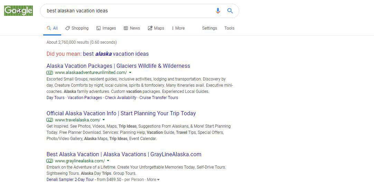
Task: Expand dropdown arrow next to graylinealaska.com
Action: click(x=108, y=161)
